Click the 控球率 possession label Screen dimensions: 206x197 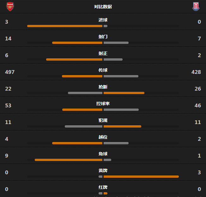tap(103, 104)
